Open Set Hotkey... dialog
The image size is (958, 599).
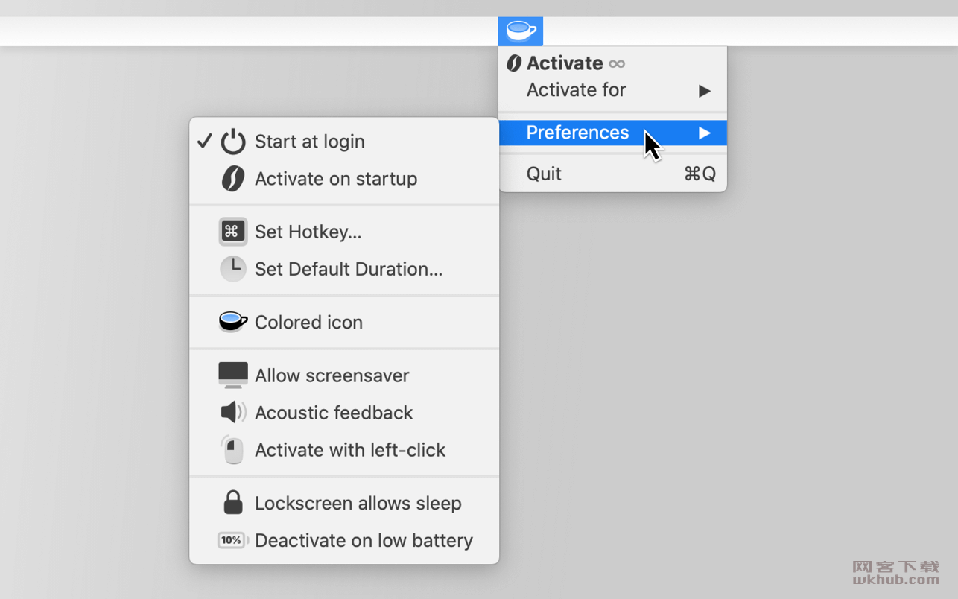click(344, 232)
